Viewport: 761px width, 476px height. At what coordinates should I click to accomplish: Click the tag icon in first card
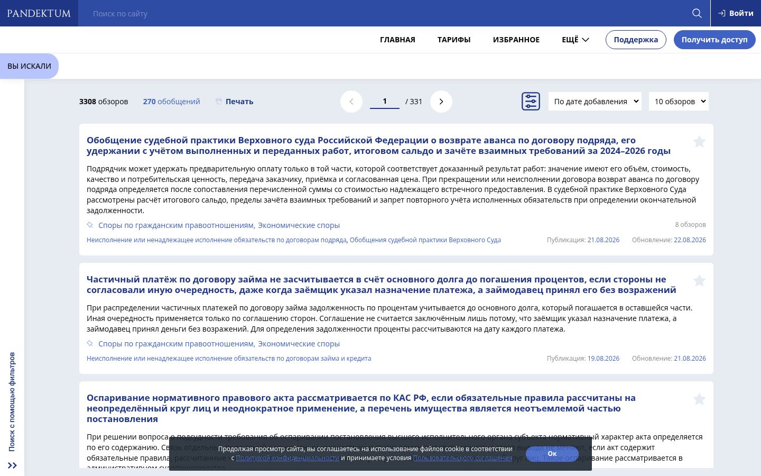(x=90, y=225)
